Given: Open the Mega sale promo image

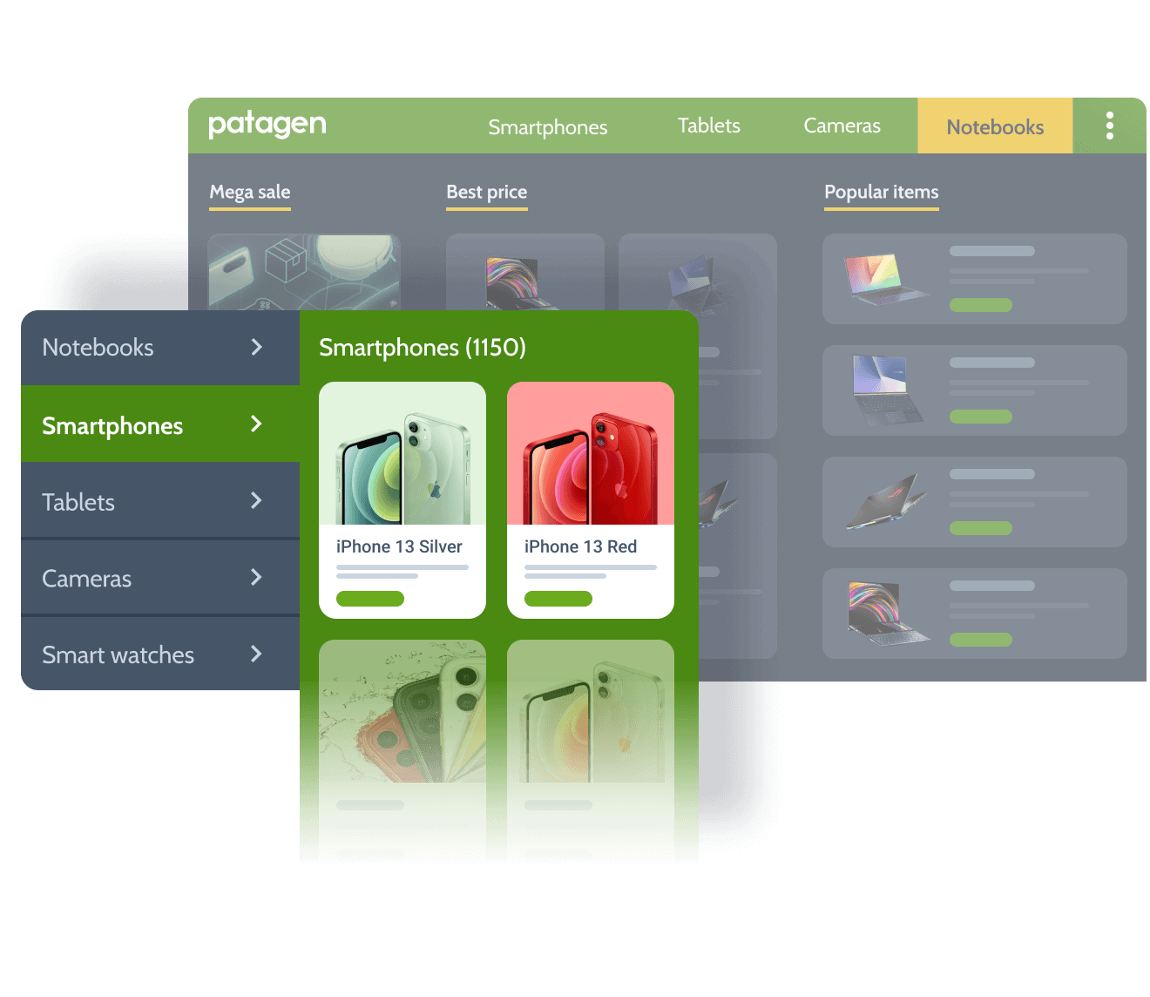Looking at the screenshot, I should point(304,272).
